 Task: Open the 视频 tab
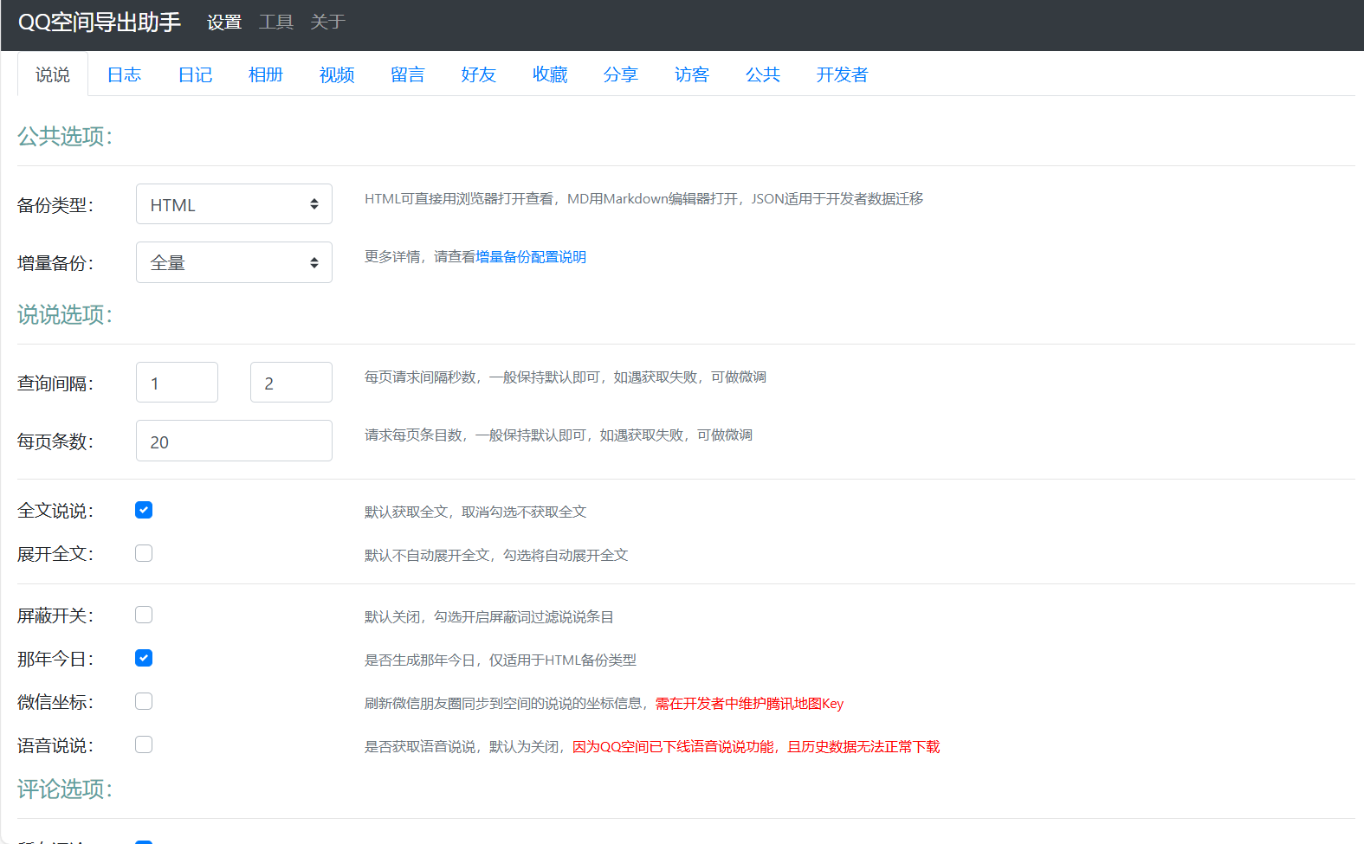(x=337, y=74)
